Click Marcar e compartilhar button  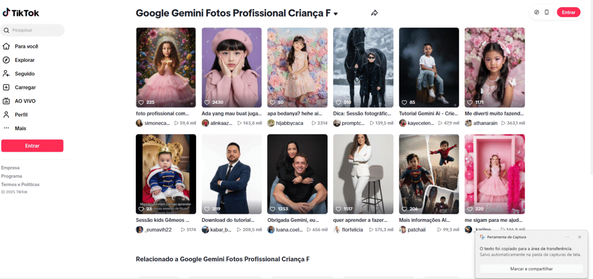tap(531, 269)
